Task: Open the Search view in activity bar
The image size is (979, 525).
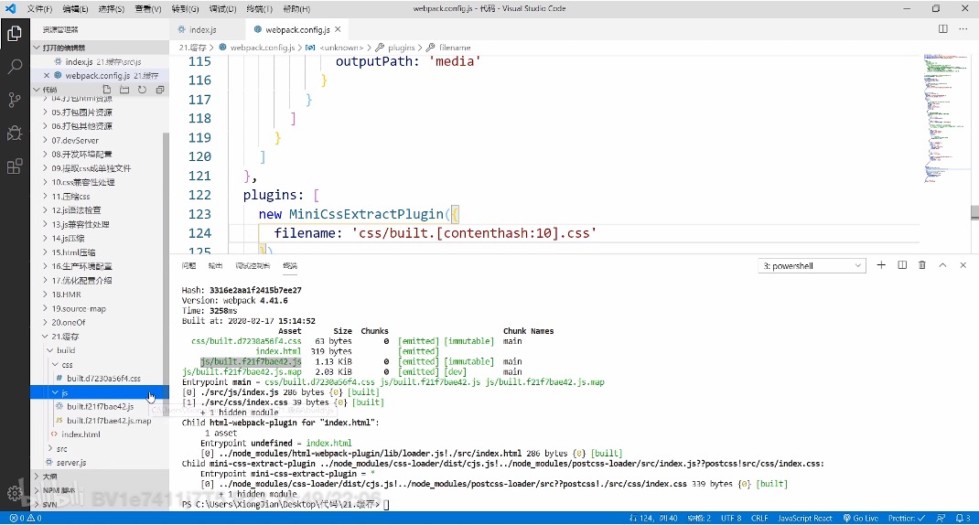Action: 15,66
